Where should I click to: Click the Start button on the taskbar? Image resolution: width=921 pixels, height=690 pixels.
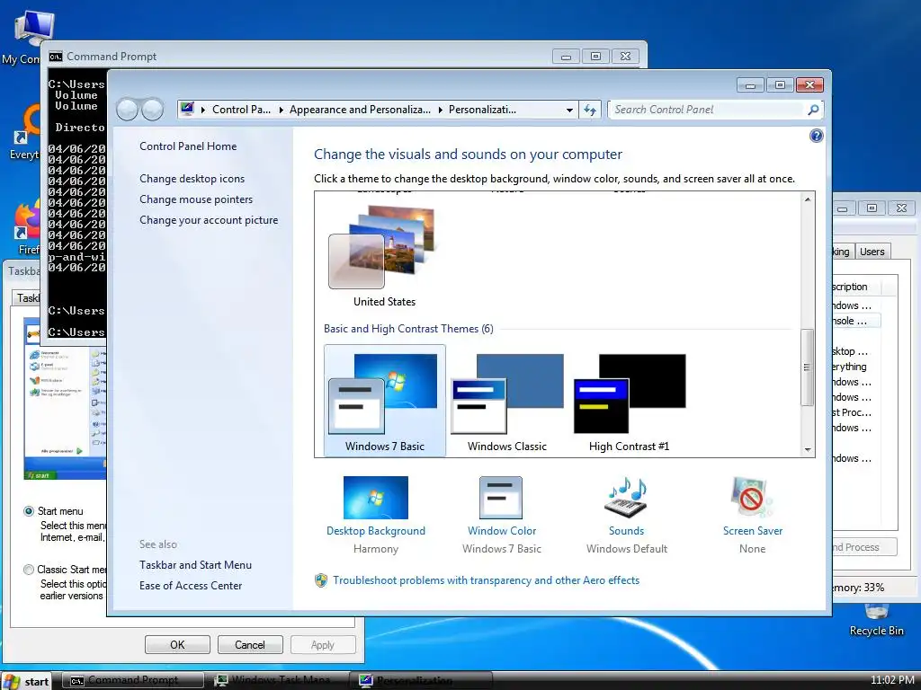pos(26,681)
